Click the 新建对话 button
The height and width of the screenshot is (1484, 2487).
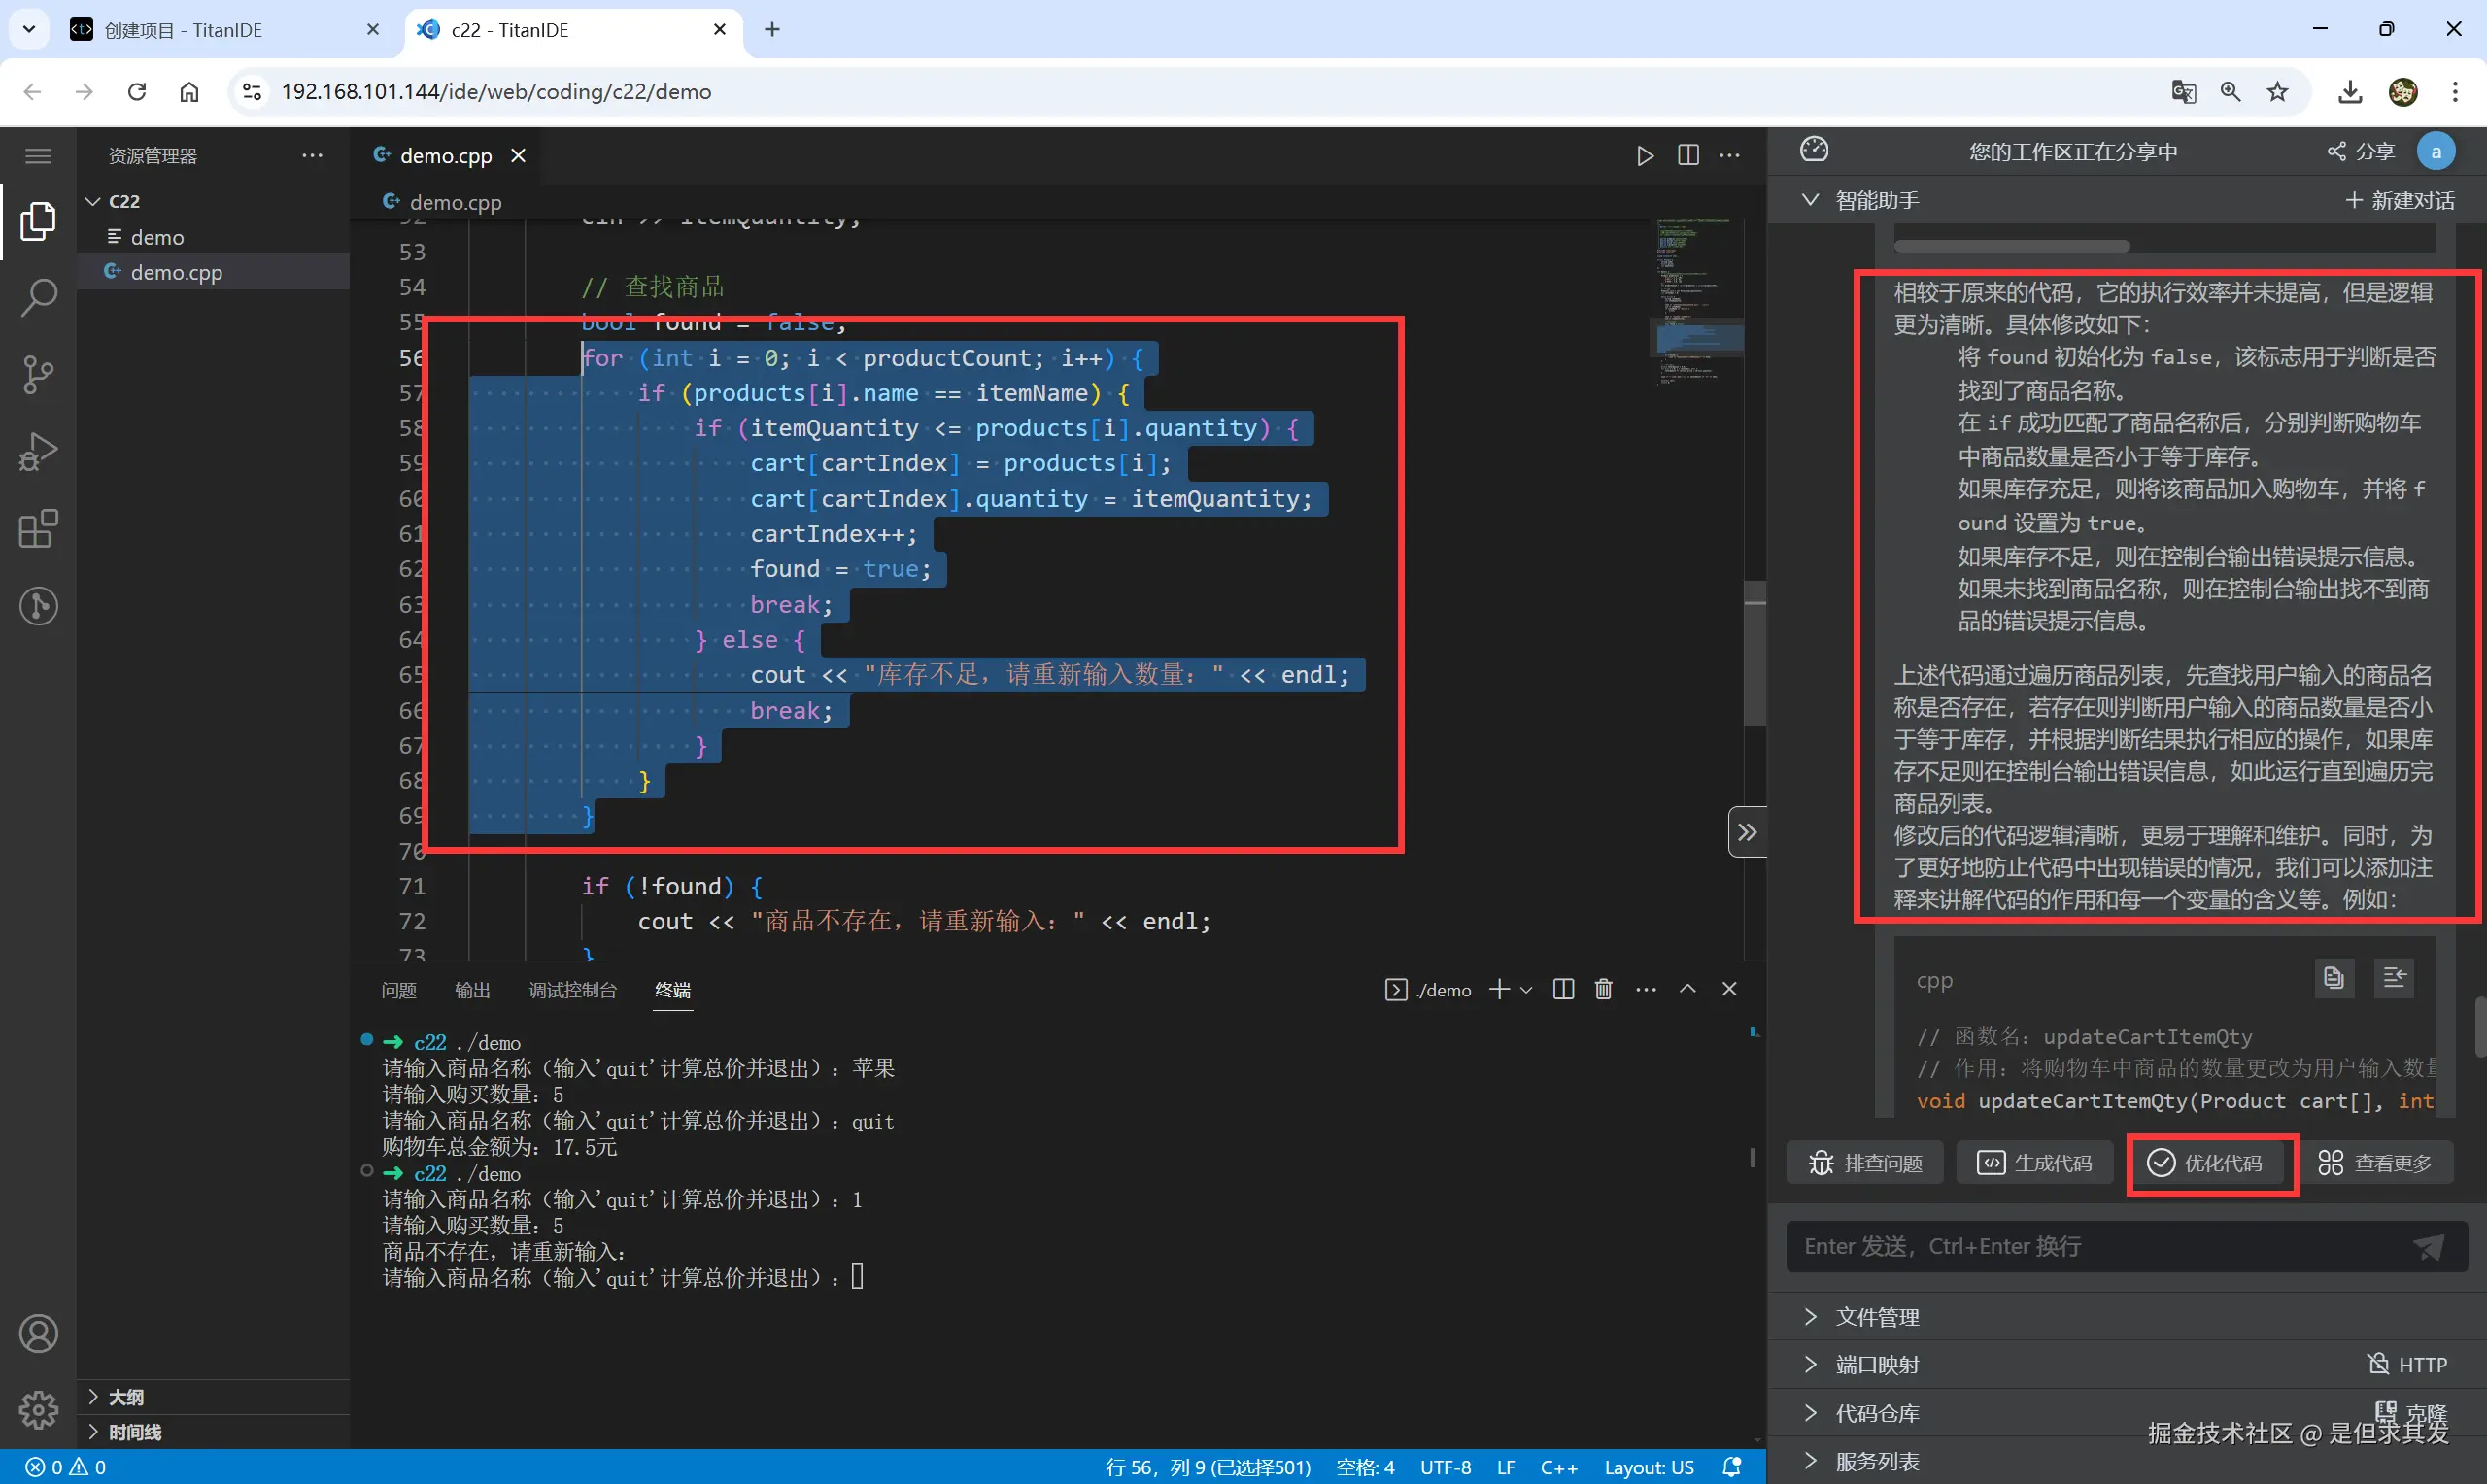(x=2399, y=200)
